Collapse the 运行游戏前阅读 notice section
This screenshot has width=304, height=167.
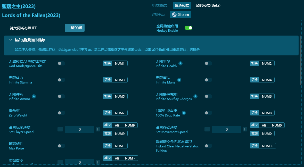[x=11, y=39]
